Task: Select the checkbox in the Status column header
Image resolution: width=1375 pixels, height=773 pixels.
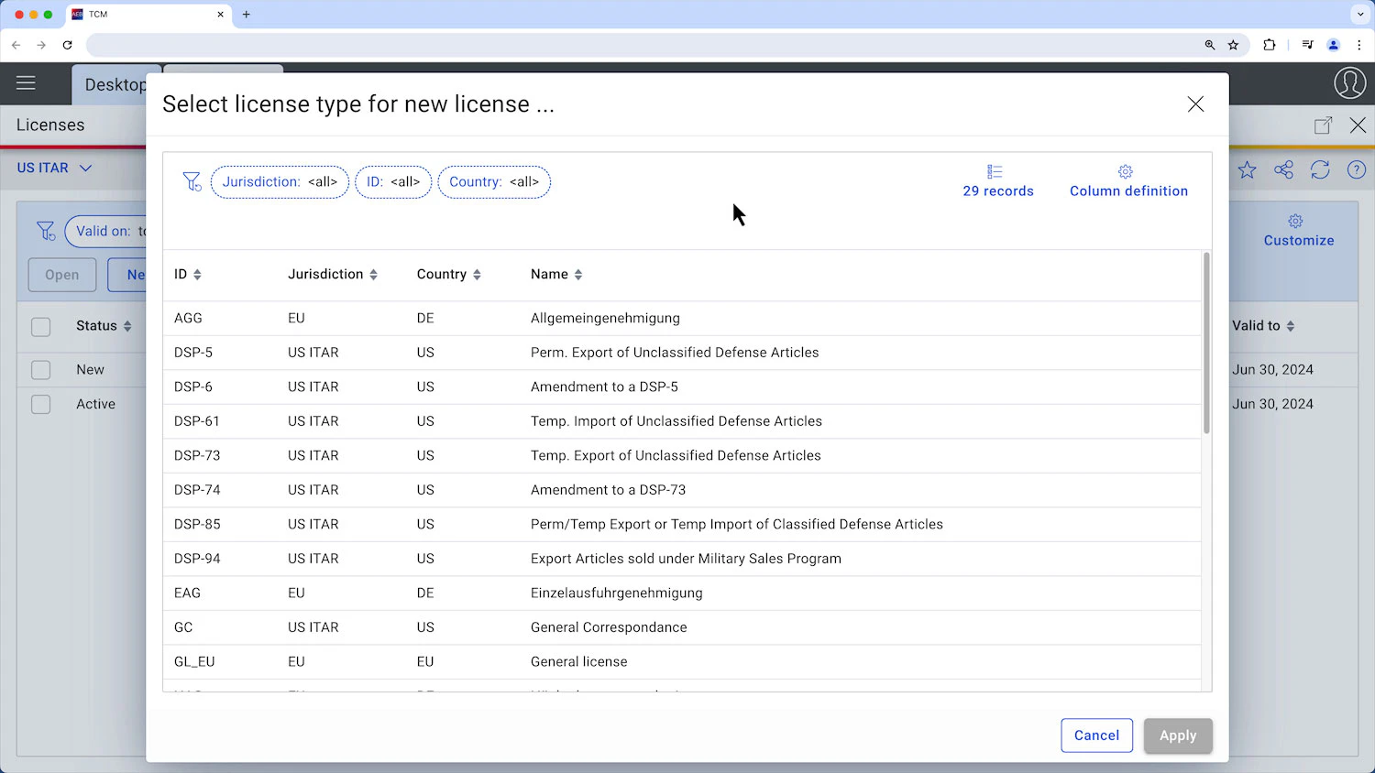Action: coord(40,326)
